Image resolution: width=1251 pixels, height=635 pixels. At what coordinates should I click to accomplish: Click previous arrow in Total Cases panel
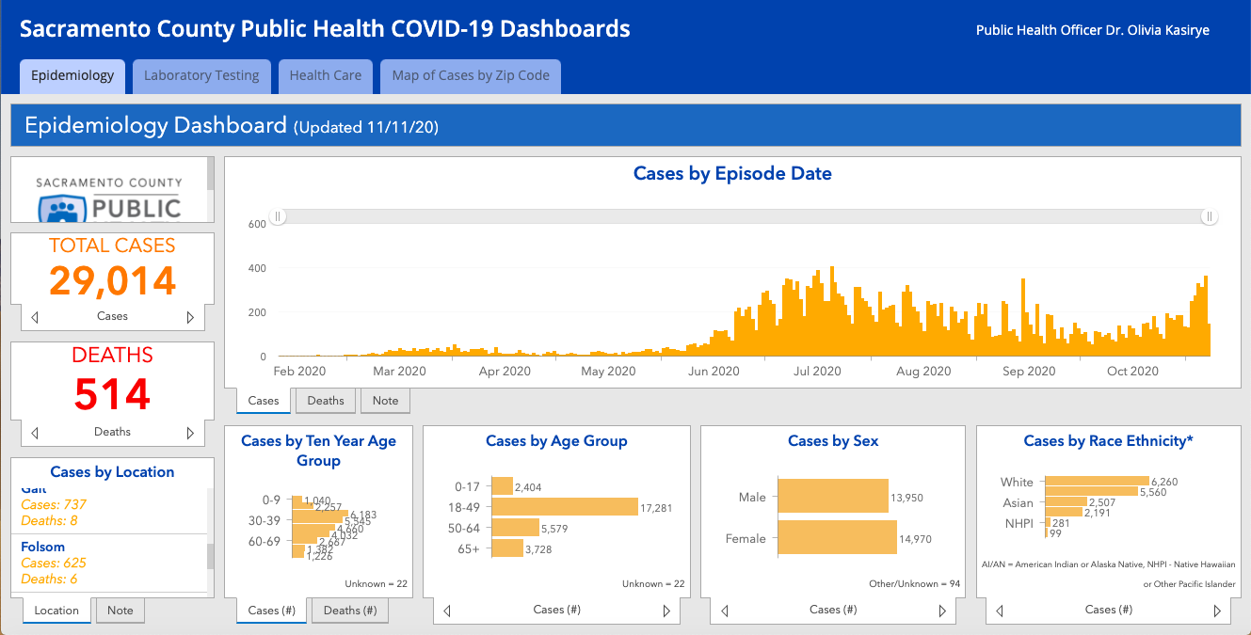pos(35,318)
